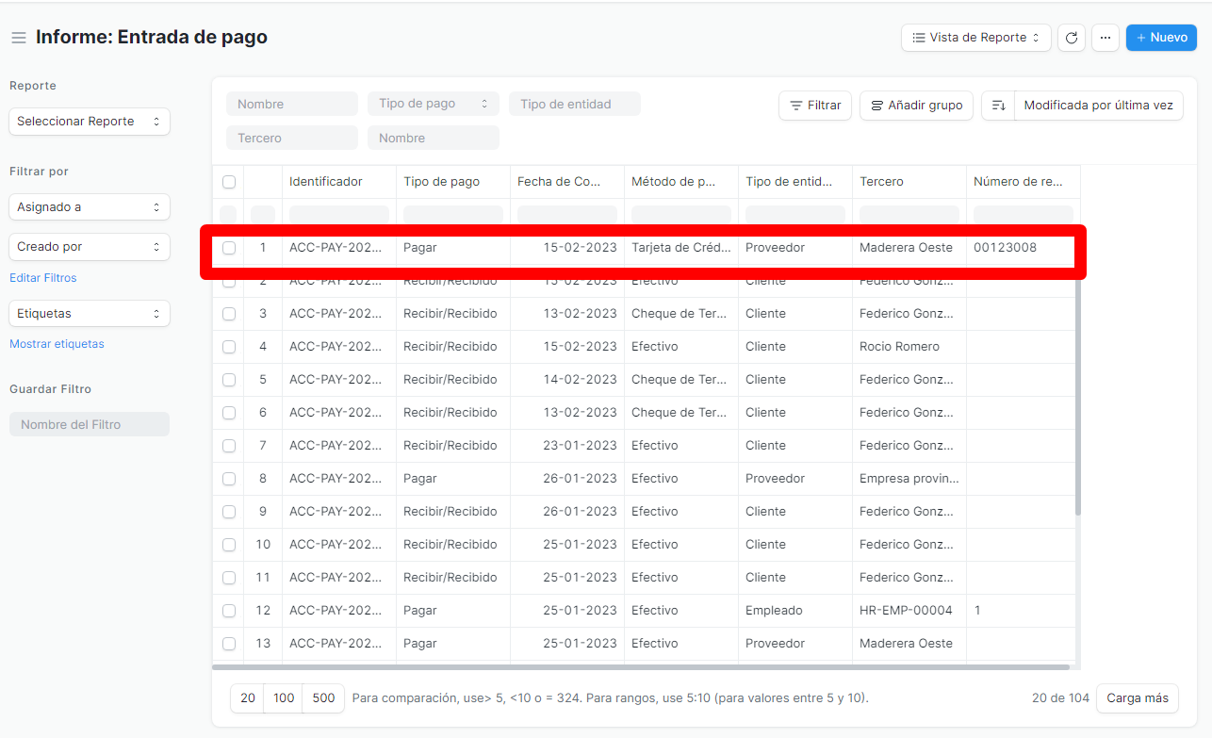This screenshot has width=1212, height=738.
Task: Click the HR-EMP-00004 cell
Action: pyautogui.click(x=909, y=611)
